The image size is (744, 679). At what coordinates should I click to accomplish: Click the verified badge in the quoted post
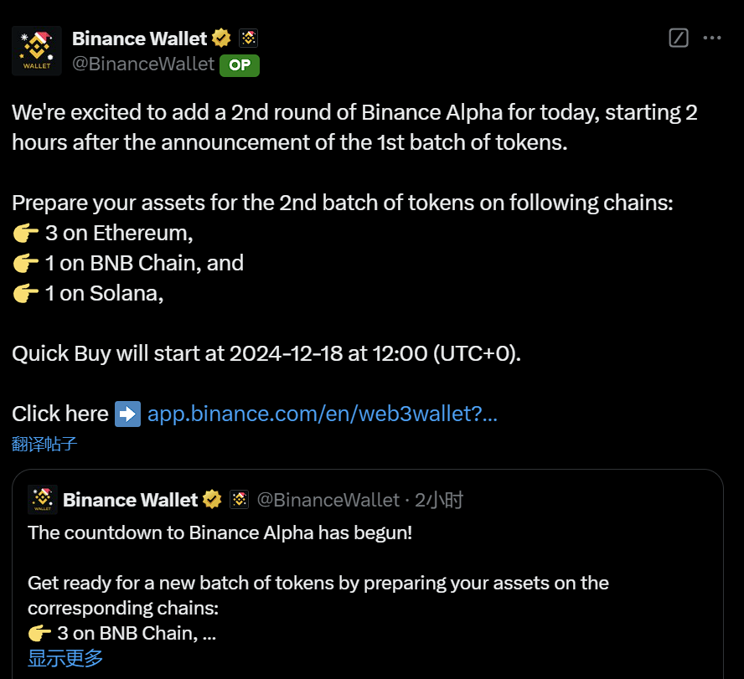212,499
